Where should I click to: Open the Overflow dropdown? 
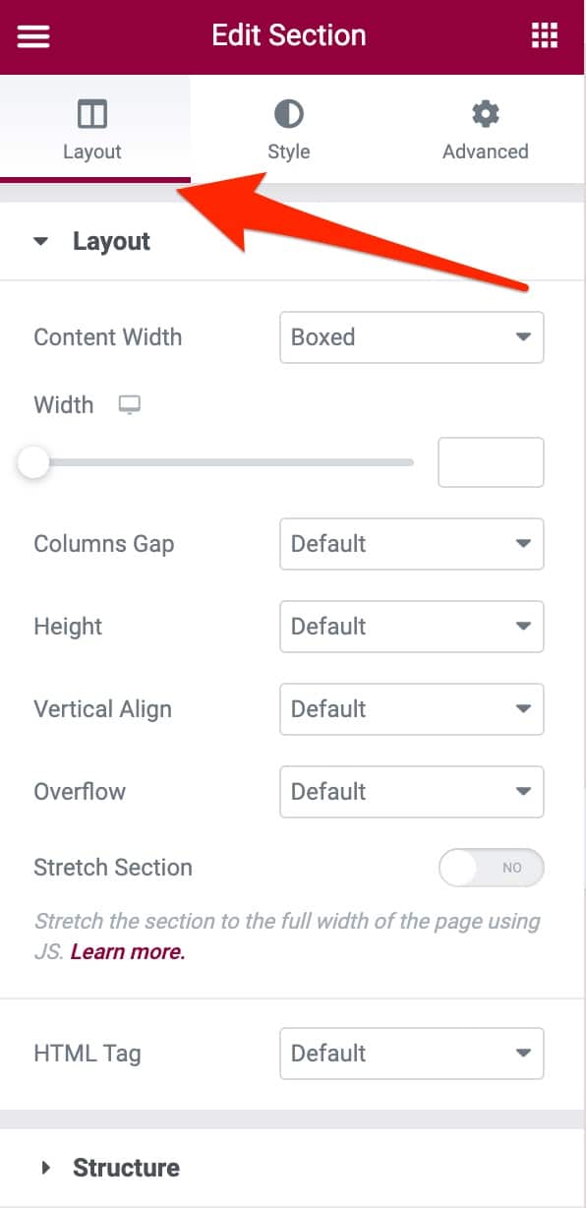tap(411, 792)
